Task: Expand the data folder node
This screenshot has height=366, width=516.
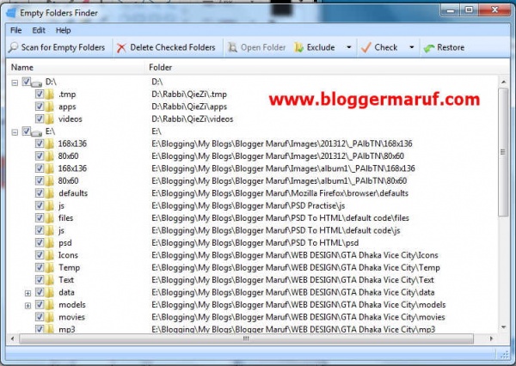Action: click(x=28, y=293)
